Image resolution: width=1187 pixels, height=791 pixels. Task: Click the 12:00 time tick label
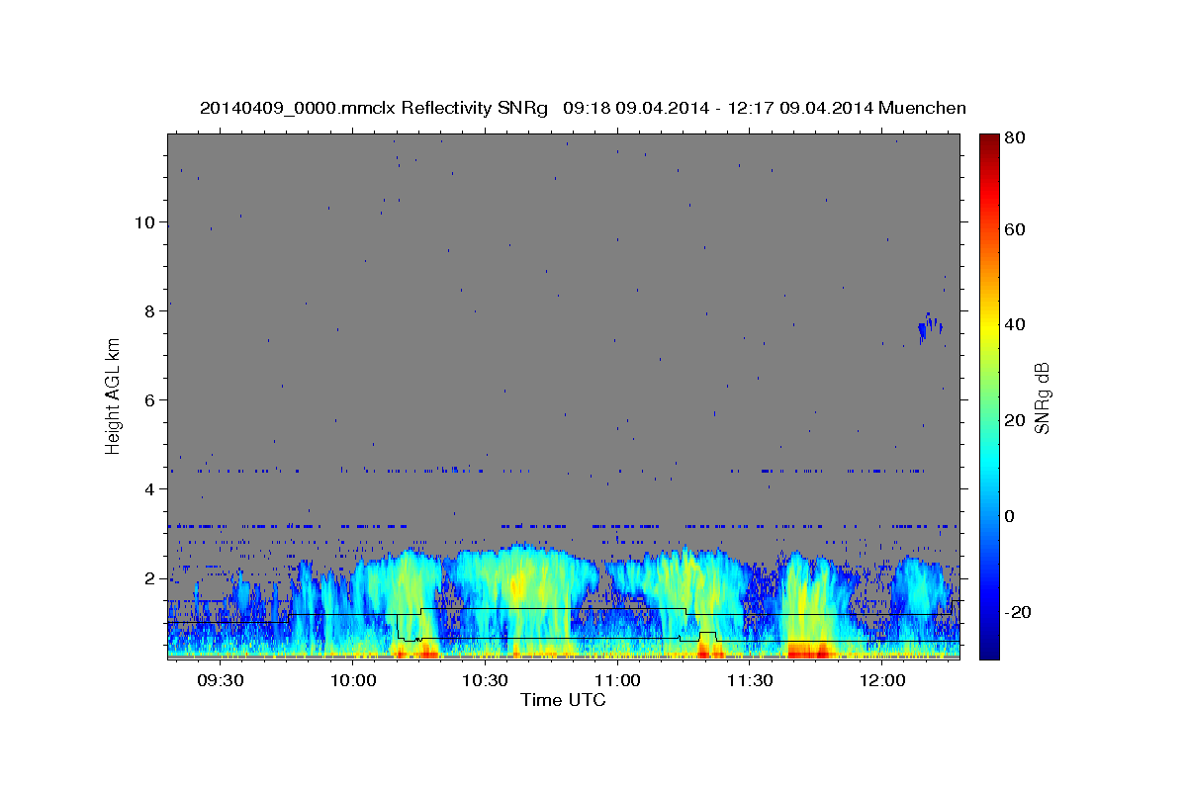[882, 681]
